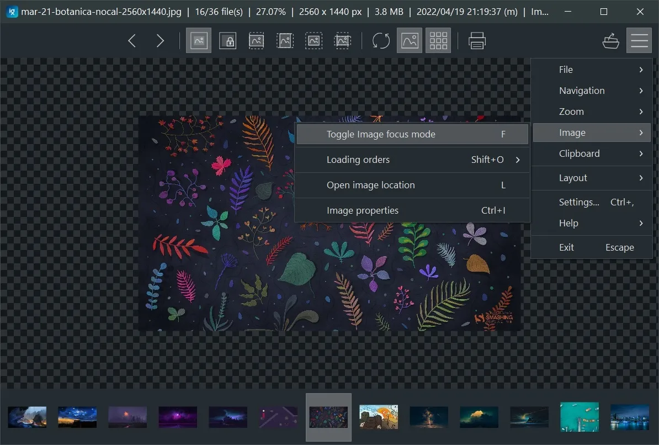Go to the next image arrow
659x445 pixels.
click(x=160, y=41)
